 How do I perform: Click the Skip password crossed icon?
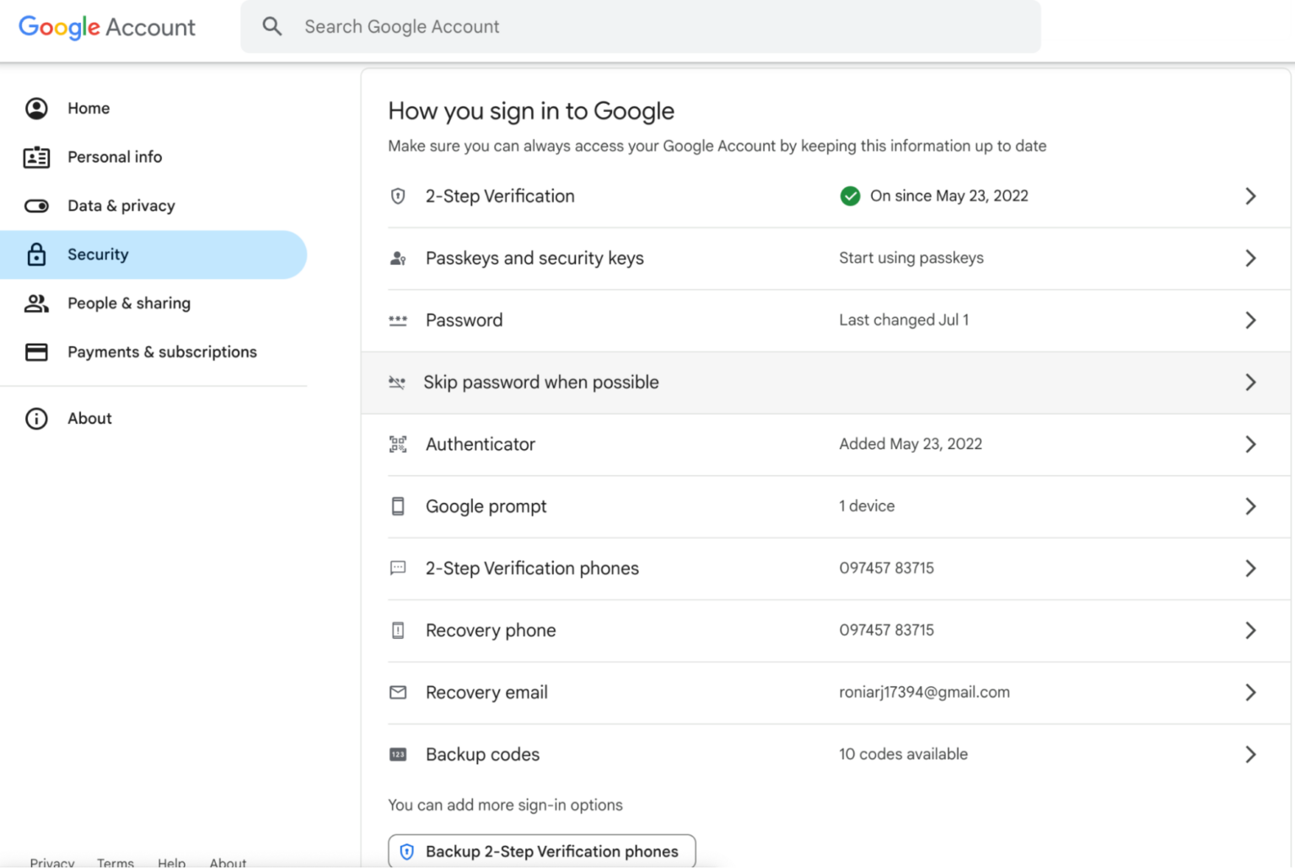[x=397, y=383]
